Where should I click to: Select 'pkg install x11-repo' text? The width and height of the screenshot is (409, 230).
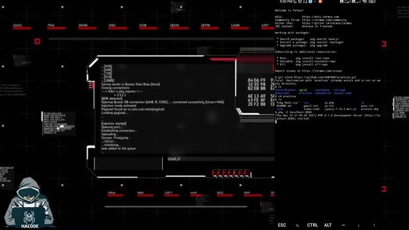311,65
